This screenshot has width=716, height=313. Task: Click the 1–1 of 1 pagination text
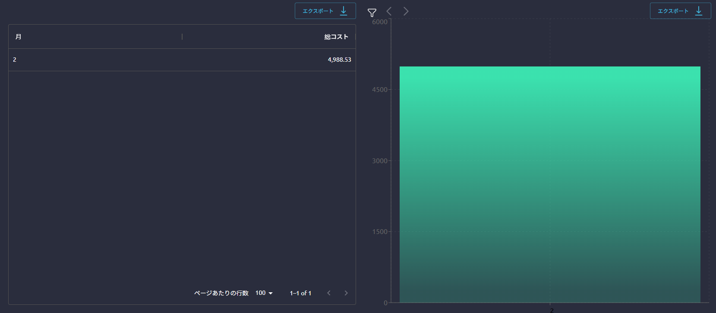[300, 293]
